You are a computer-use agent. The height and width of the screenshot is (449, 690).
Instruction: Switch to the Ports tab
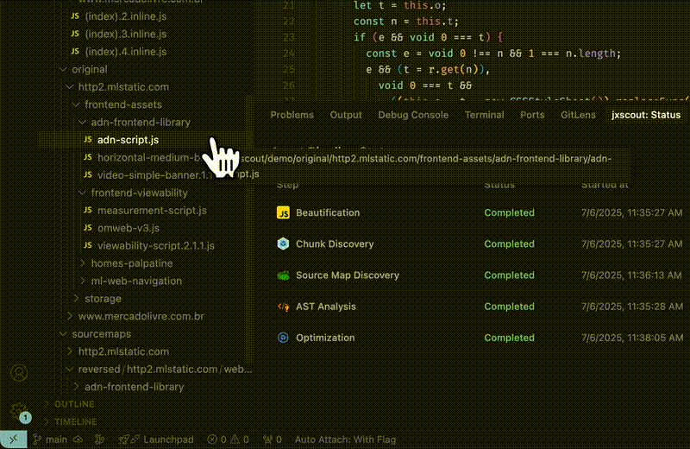click(x=532, y=115)
